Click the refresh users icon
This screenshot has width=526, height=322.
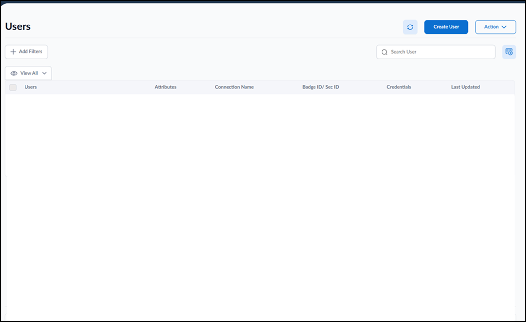tap(410, 27)
